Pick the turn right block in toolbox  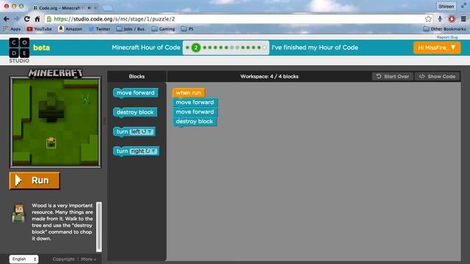click(x=136, y=151)
